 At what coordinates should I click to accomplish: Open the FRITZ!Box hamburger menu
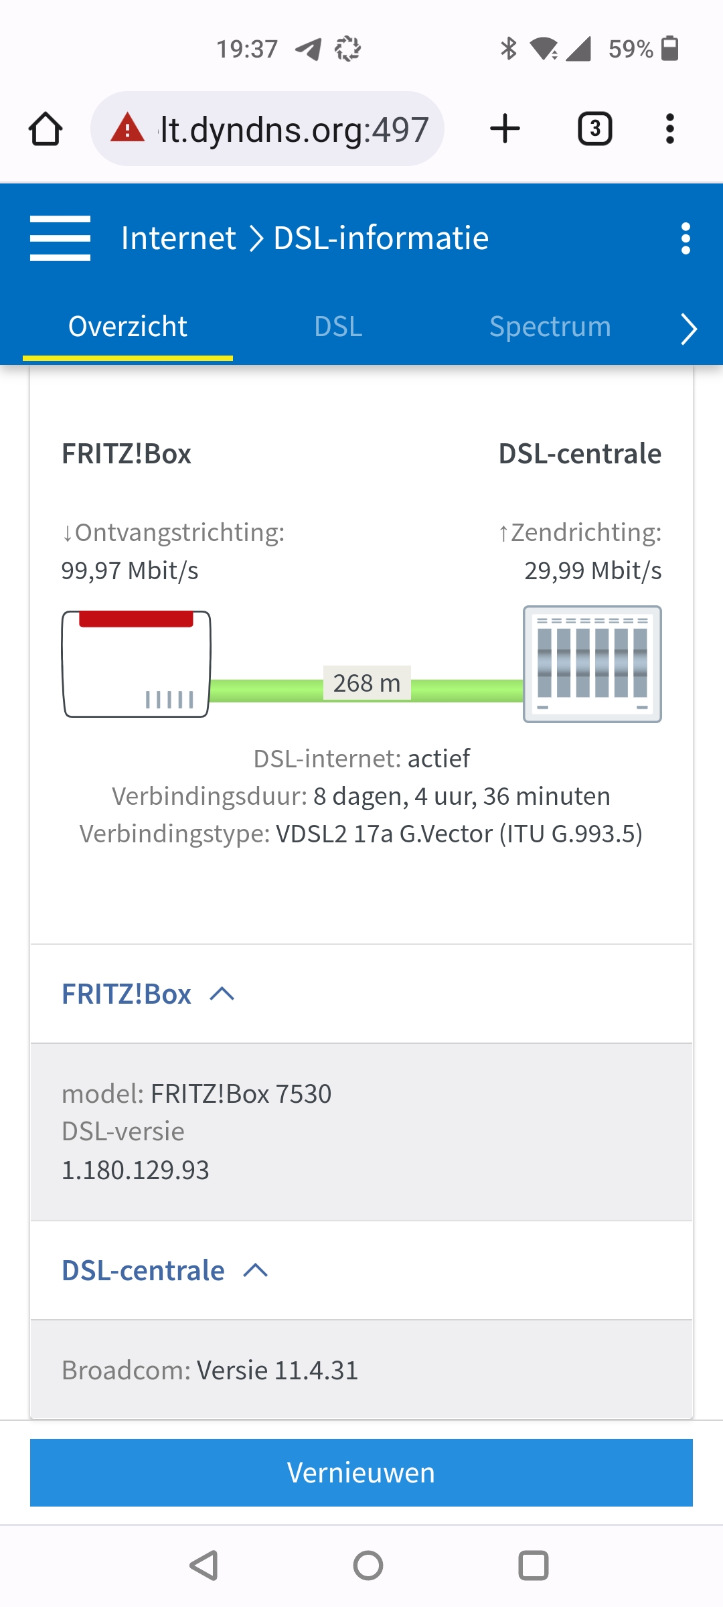(x=60, y=238)
